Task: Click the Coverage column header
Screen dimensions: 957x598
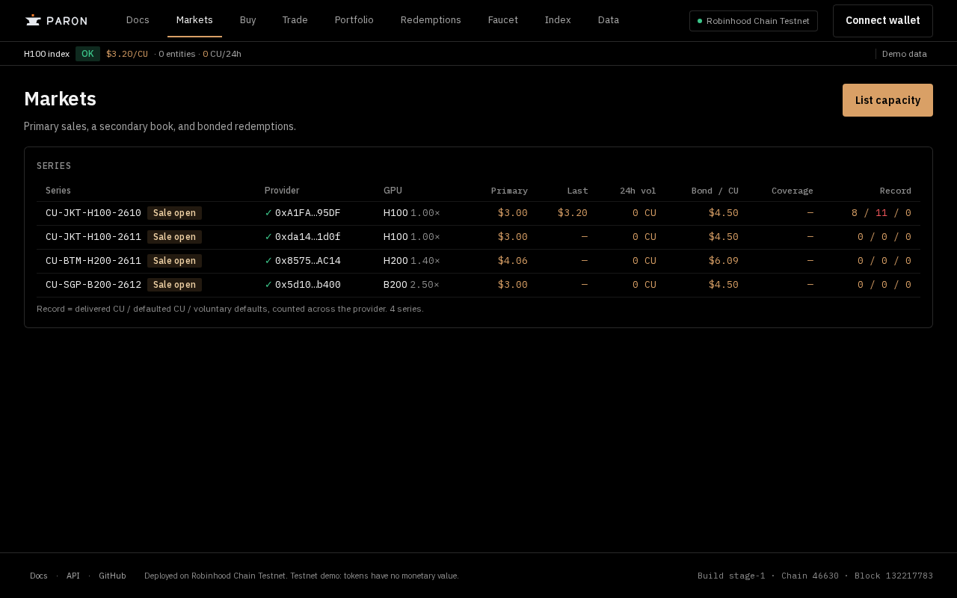Action: 793,191
